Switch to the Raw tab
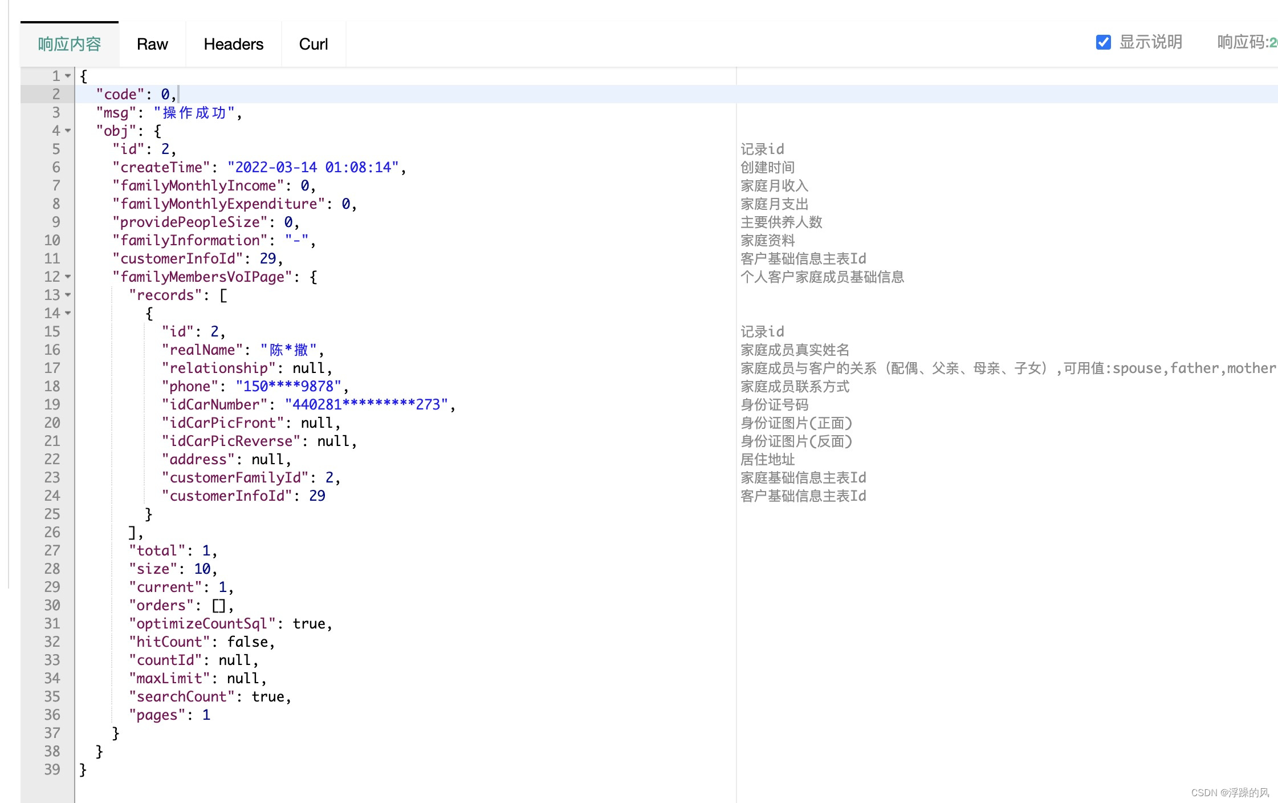1278x803 pixels. [x=152, y=44]
